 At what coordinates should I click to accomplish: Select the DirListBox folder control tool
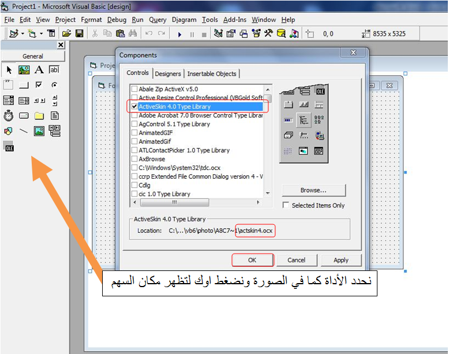click(x=39, y=116)
